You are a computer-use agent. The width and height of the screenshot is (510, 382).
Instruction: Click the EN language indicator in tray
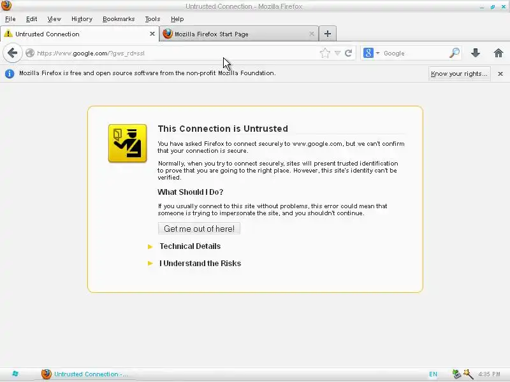(433, 374)
